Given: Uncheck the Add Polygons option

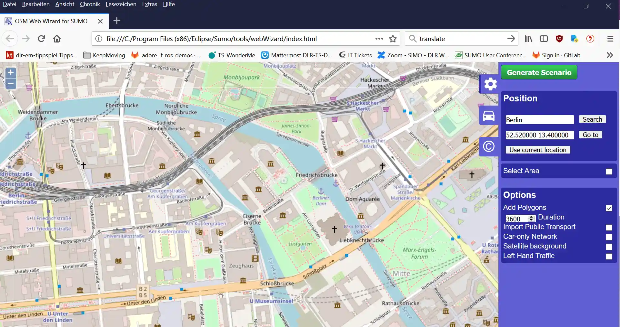Looking at the screenshot, I should pos(609,208).
